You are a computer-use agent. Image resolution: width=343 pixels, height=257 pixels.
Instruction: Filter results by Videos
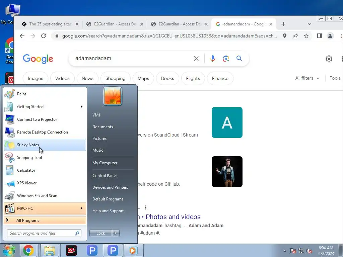(62, 78)
